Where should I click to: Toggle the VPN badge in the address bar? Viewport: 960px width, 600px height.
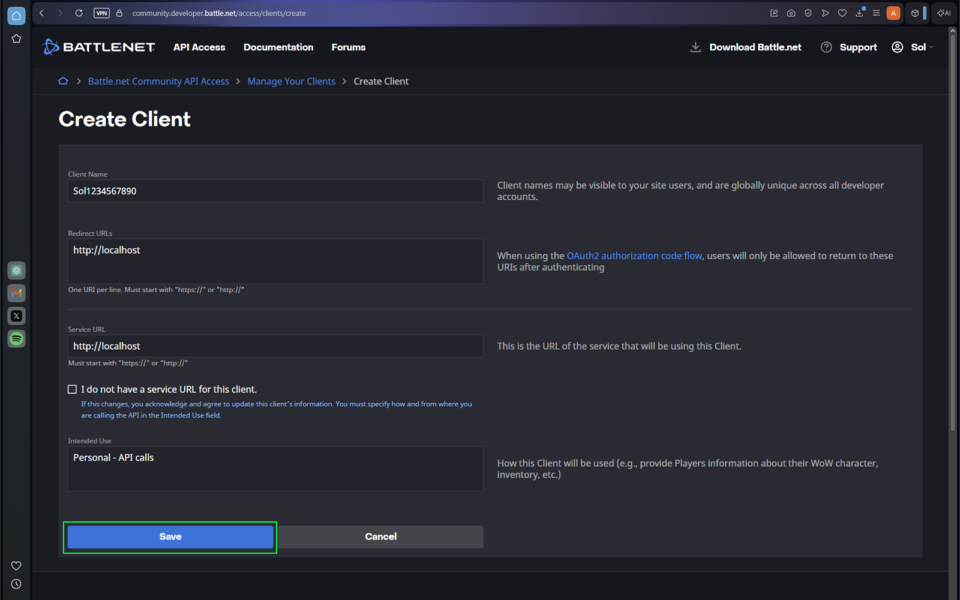click(101, 13)
